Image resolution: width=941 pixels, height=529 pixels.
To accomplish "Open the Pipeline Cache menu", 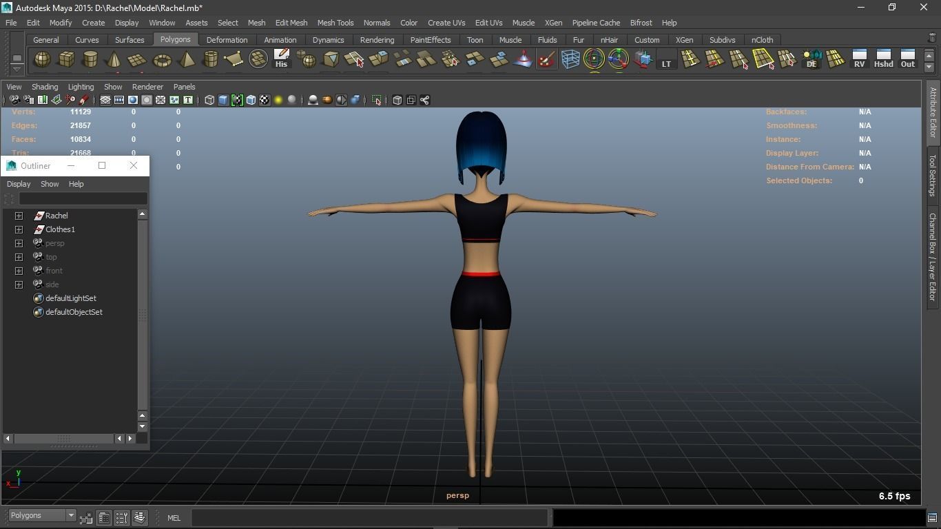I will point(596,23).
